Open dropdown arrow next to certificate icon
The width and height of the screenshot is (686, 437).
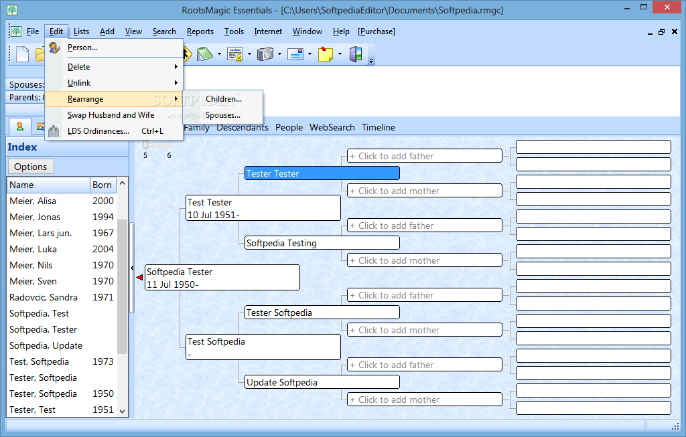(x=249, y=54)
